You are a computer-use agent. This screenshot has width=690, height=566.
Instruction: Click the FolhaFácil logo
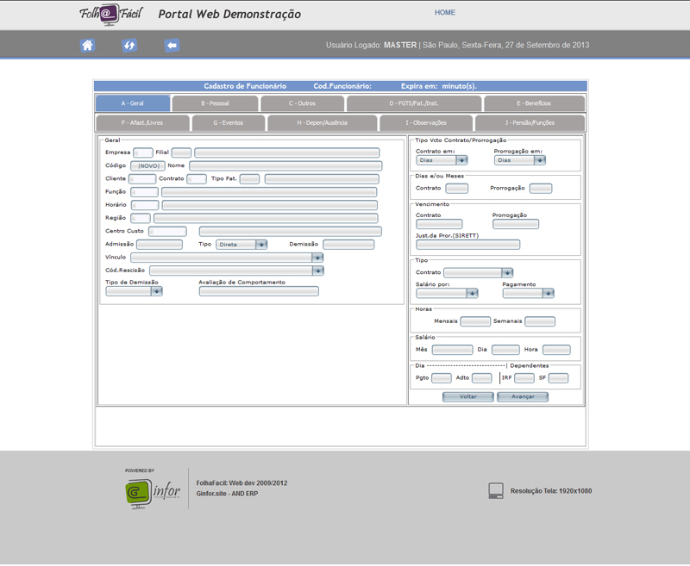click(x=110, y=14)
